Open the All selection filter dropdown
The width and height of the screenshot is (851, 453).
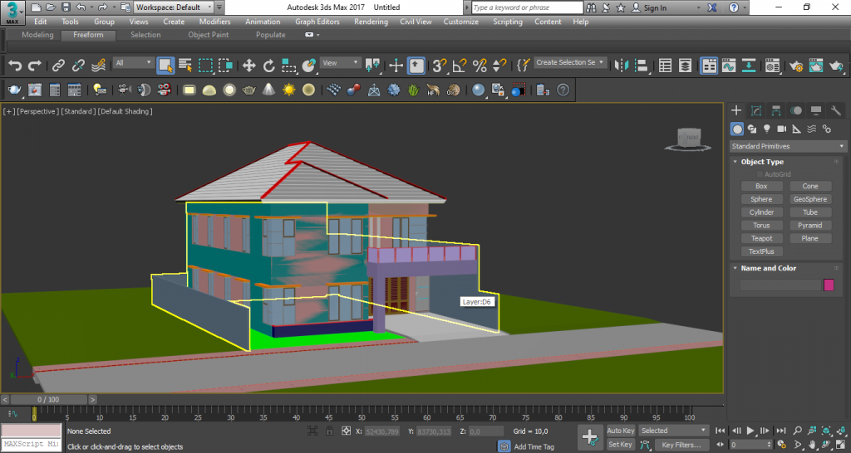tap(134, 63)
